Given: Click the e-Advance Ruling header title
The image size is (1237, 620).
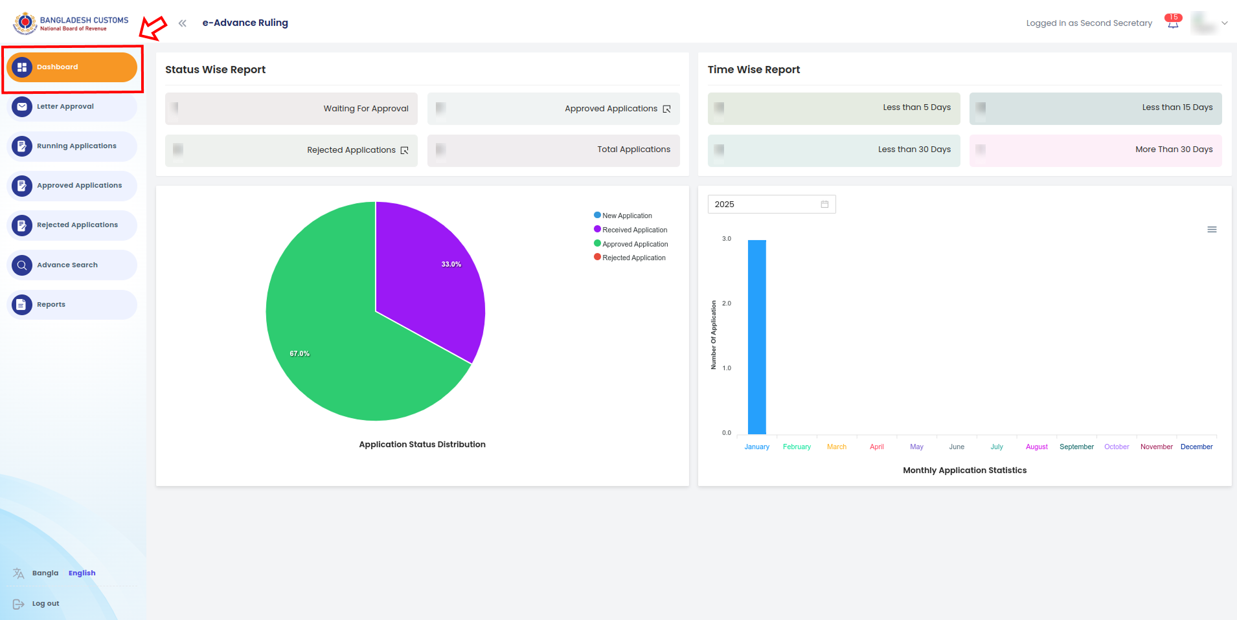Looking at the screenshot, I should click(245, 23).
